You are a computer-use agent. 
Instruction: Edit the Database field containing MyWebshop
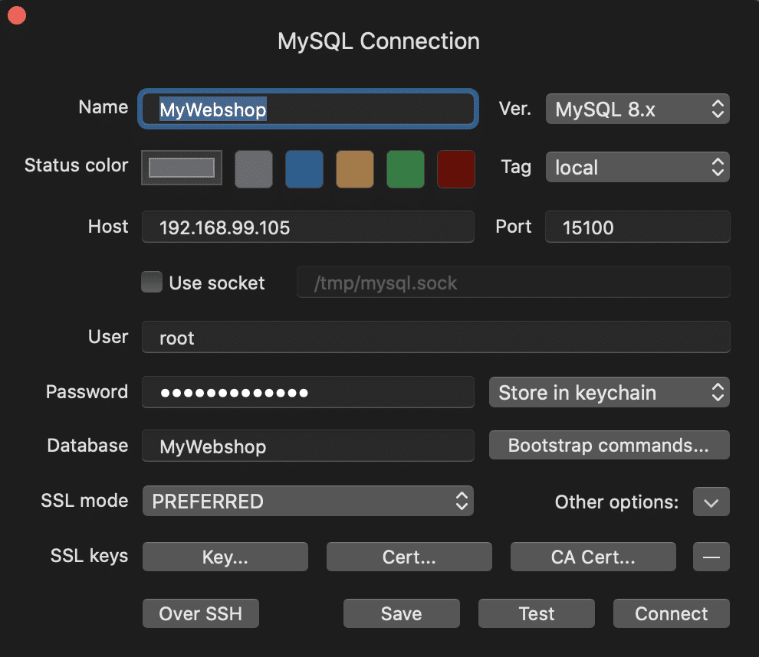click(307, 445)
